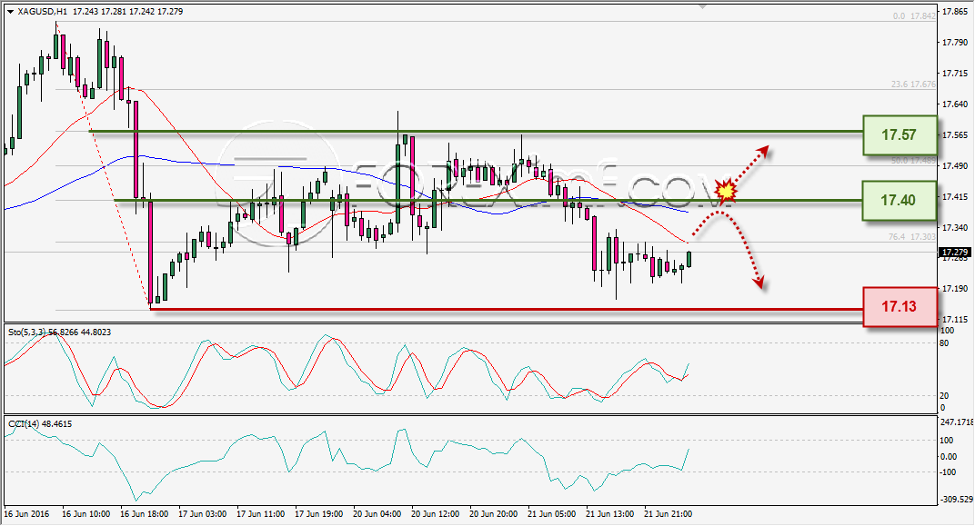Click price axis label 17.115

click(x=955, y=319)
